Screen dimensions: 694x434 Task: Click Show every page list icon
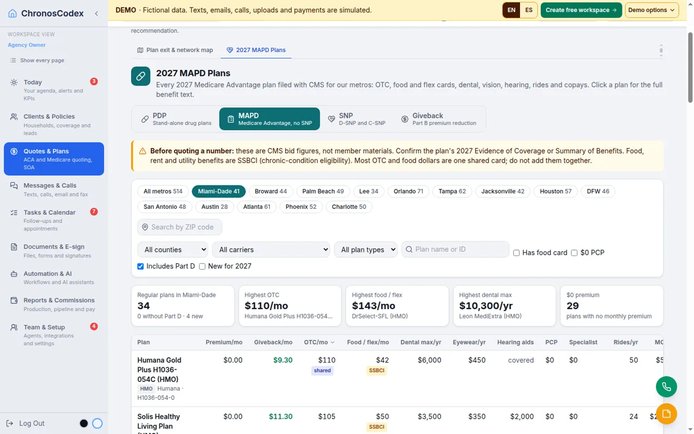coord(13,60)
